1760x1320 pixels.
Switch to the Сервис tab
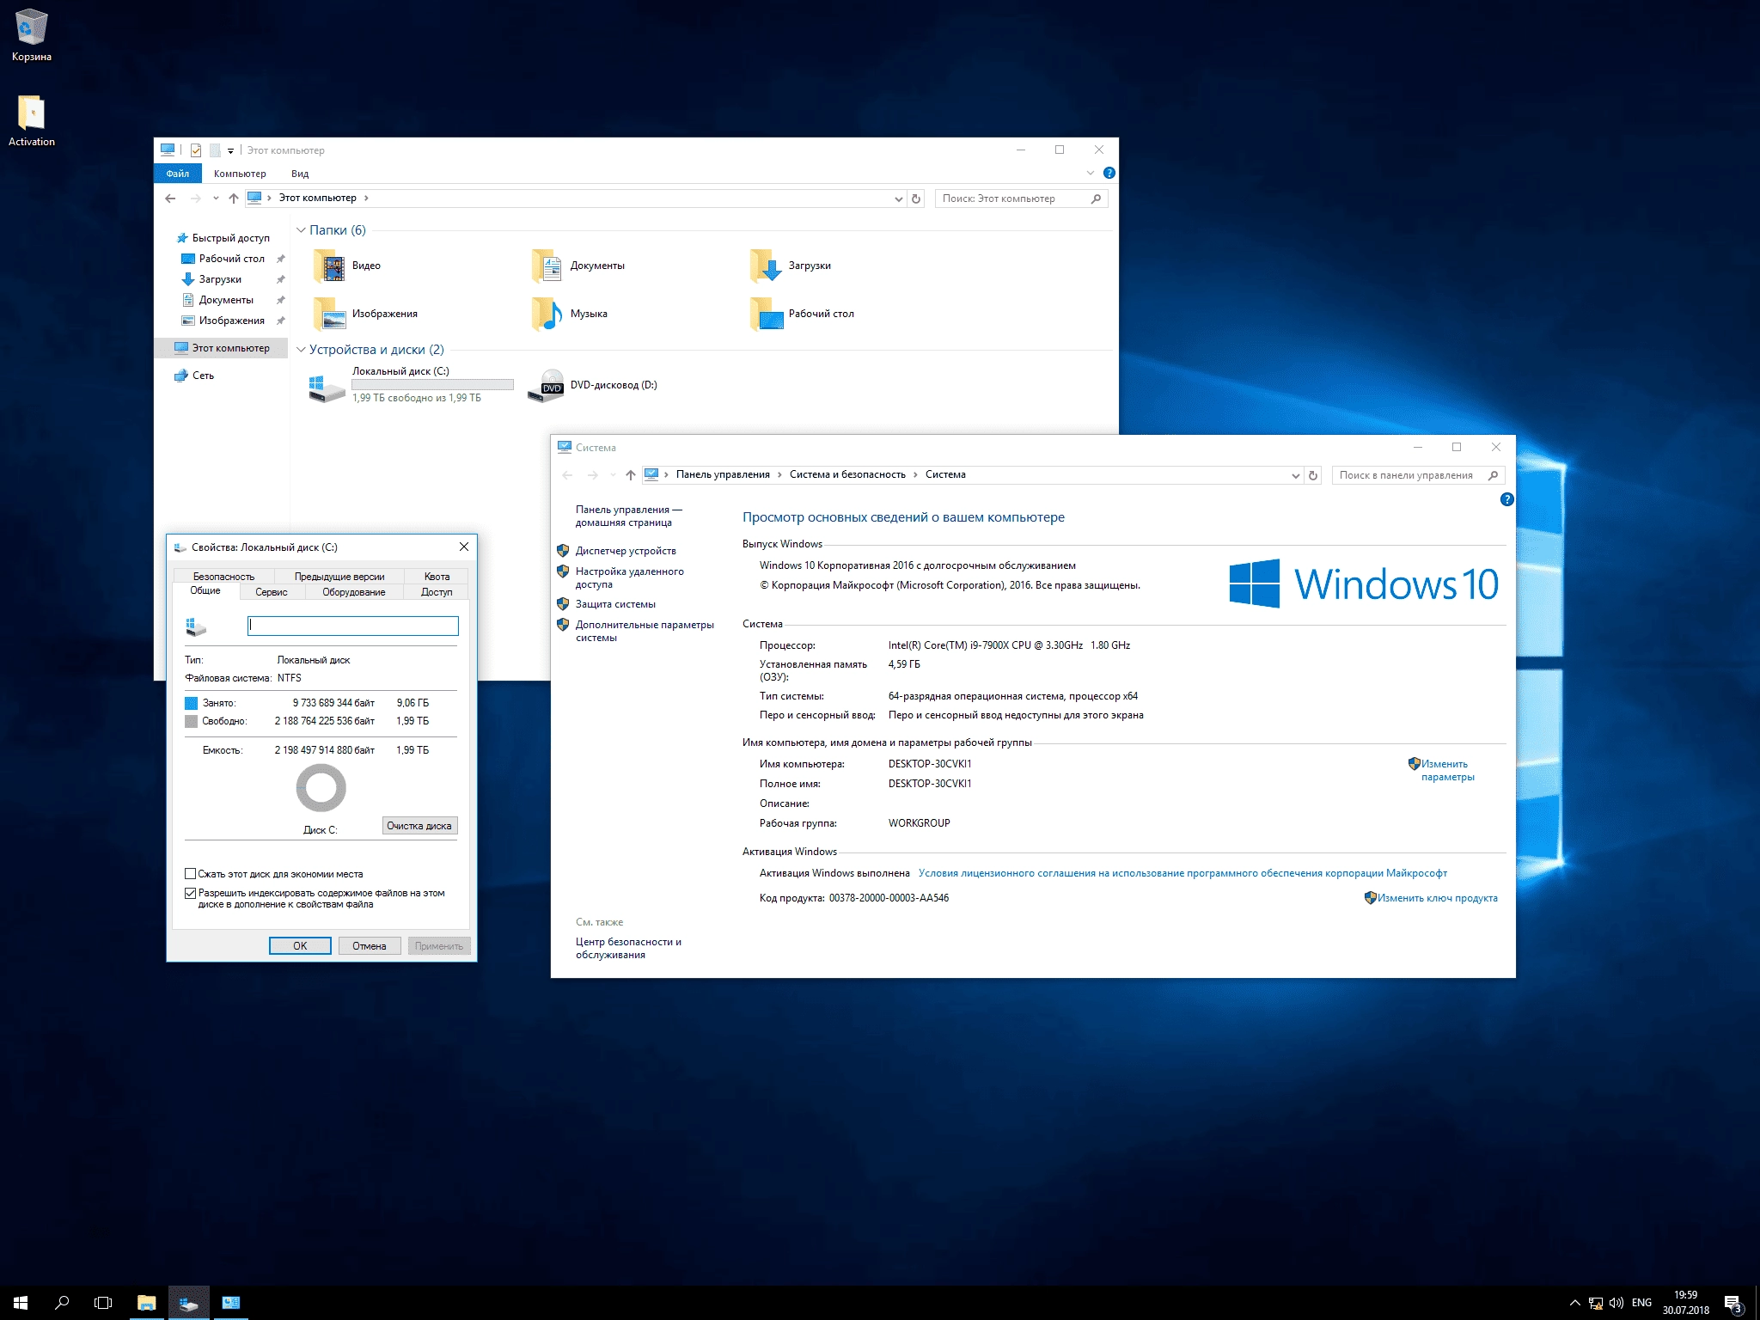[271, 592]
